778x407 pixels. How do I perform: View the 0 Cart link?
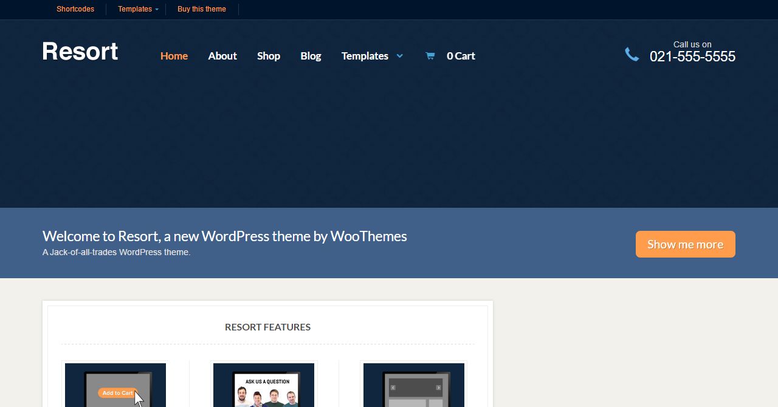tap(461, 56)
